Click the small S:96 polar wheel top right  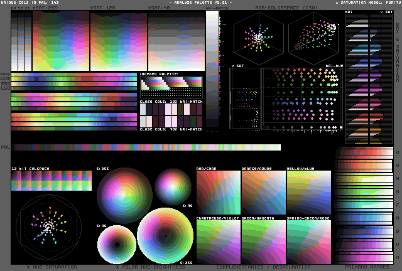coord(173,184)
